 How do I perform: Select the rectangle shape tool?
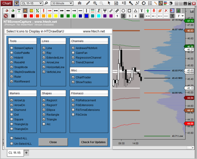click(129, 11)
